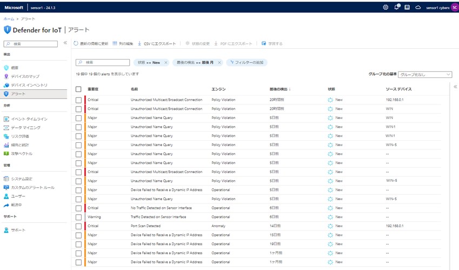Click the name column header
The height and width of the screenshot is (270, 459).
(134, 89)
